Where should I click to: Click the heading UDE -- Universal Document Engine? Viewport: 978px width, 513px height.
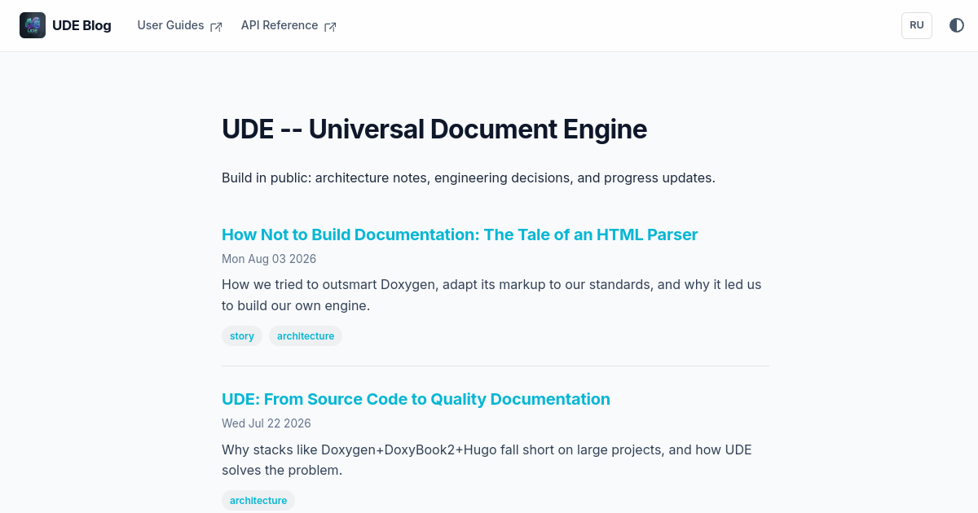click(434, 129)
